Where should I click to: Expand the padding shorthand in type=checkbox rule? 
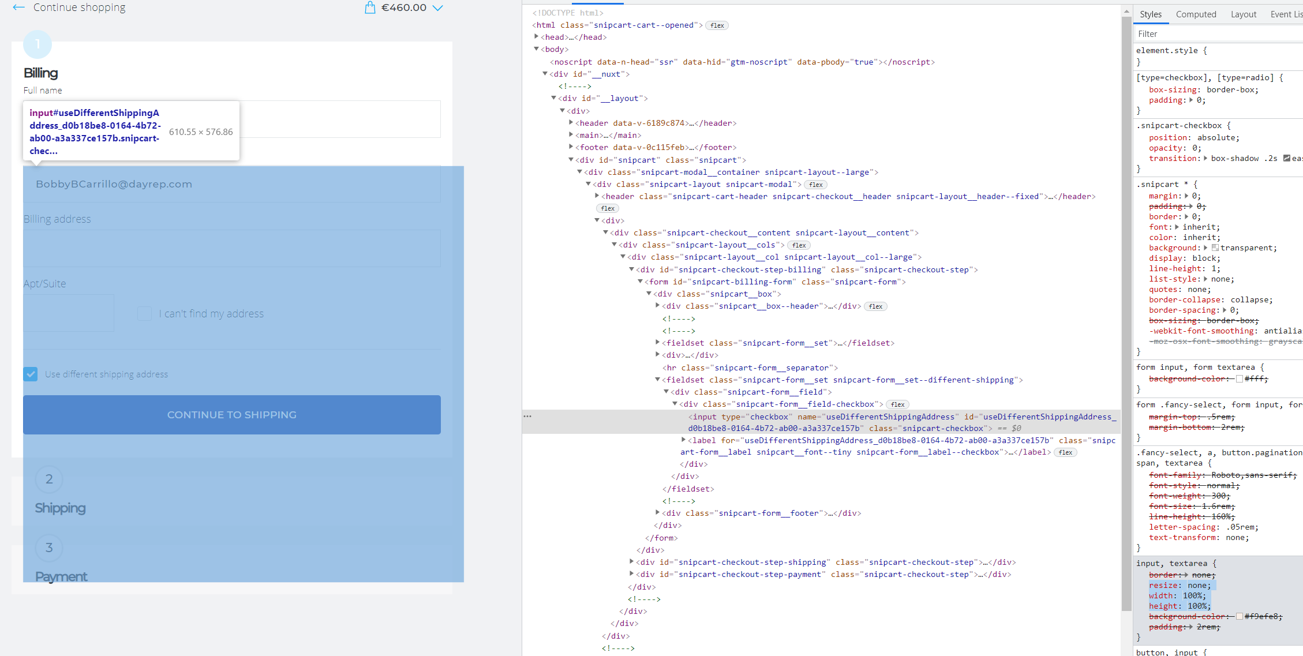(x=1191, y=100)
